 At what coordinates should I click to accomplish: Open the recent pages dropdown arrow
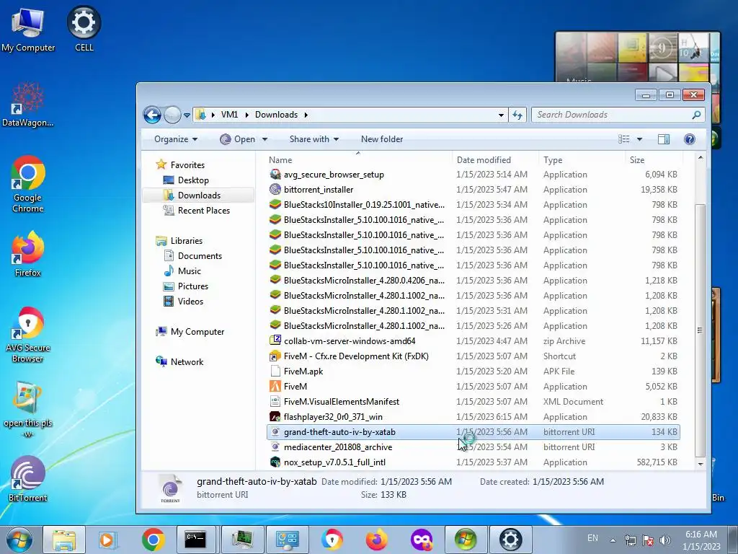(187, 115)
